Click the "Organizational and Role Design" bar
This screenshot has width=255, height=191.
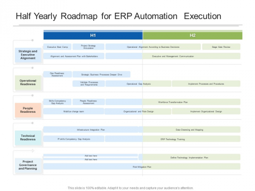(138, 111)
